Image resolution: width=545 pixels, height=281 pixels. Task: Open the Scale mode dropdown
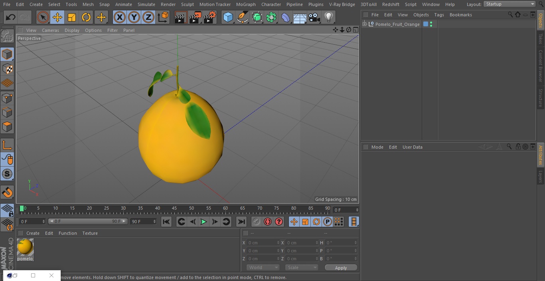pos(301,267)
